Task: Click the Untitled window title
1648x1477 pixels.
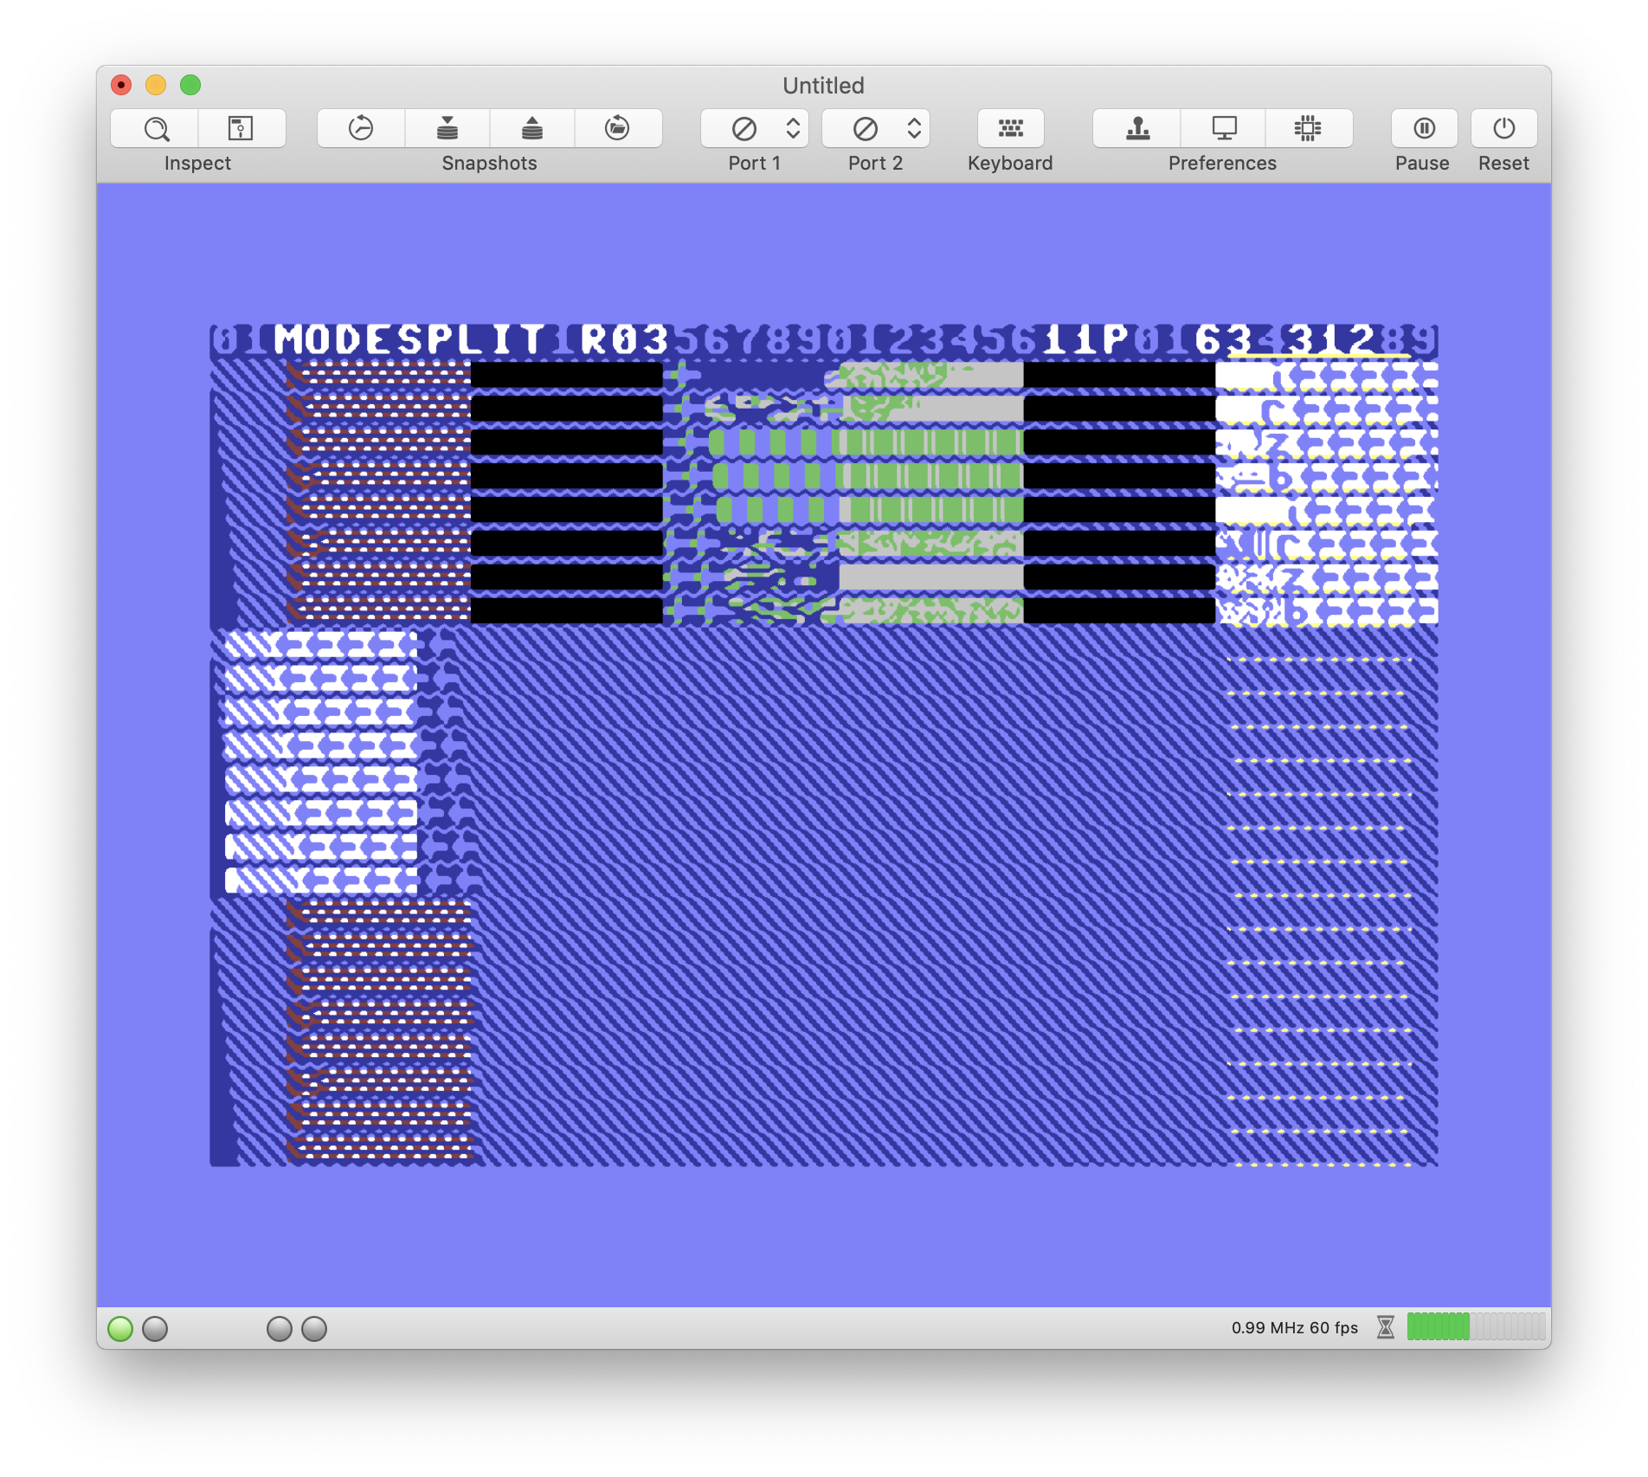Action: [x=823, y=85]
